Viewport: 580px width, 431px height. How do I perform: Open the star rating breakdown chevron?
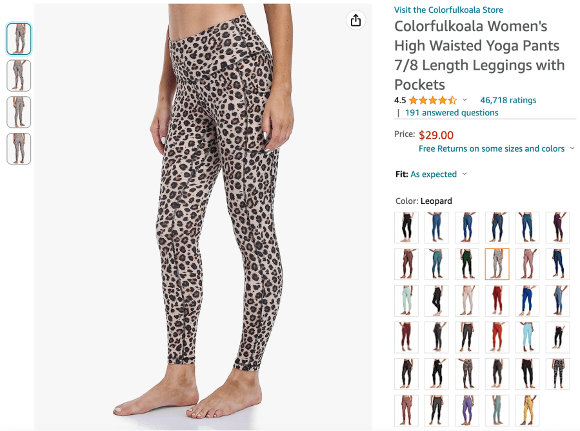465,100
